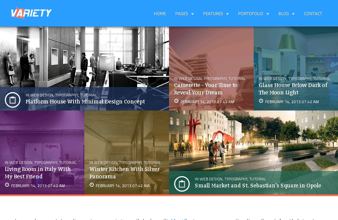Click clock icon under Glass House post

pyautogui.click(x=261, y=101)
